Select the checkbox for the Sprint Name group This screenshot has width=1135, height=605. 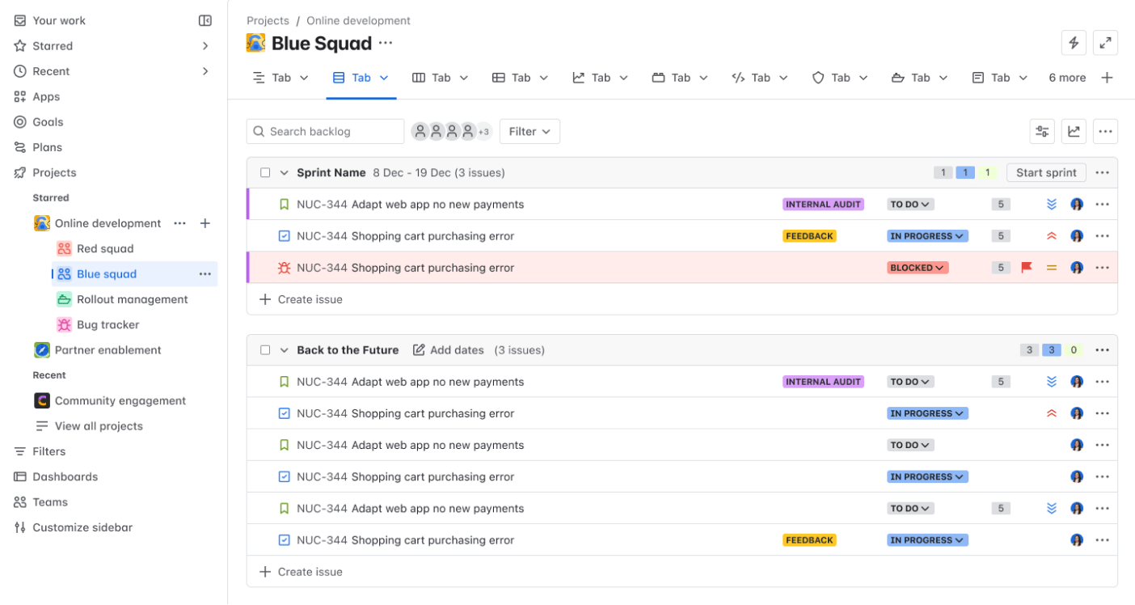click(265, 172)
